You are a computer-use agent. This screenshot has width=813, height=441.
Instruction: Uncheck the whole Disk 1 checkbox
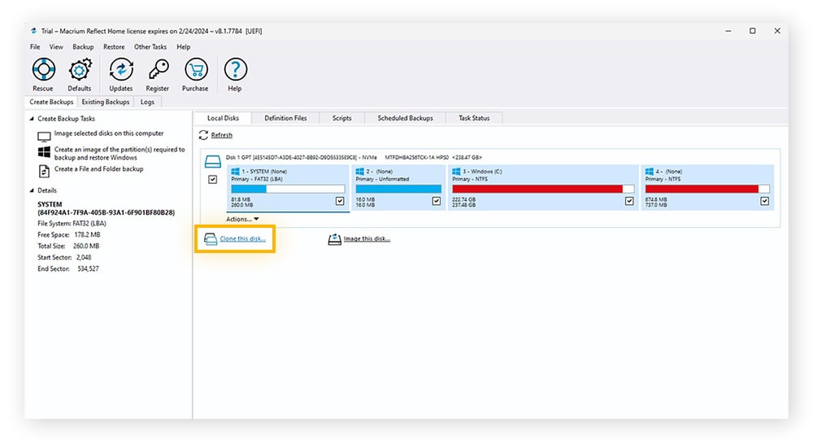pos(213,180)
